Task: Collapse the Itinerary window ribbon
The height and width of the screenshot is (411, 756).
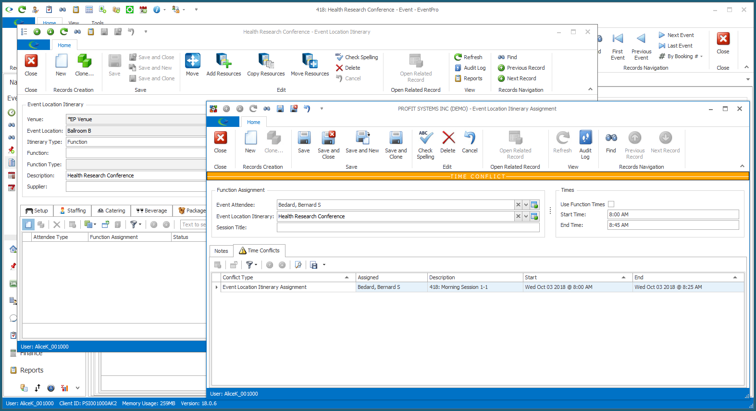Action: [590, 89]
